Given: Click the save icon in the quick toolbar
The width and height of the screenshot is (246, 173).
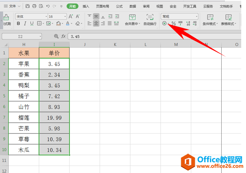Looking at the screenshot, I should tap(28, 6).
